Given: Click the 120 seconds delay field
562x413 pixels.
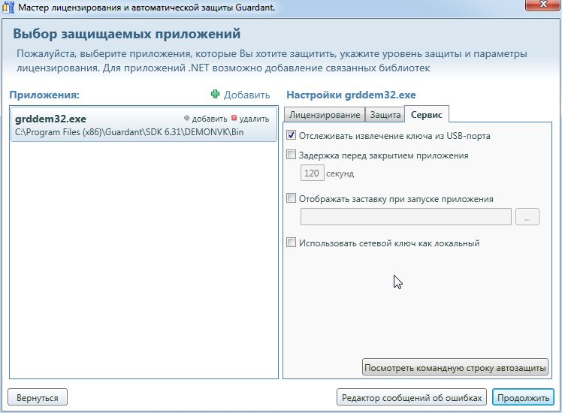Looking at the screenshot, I should pos(312,173).
